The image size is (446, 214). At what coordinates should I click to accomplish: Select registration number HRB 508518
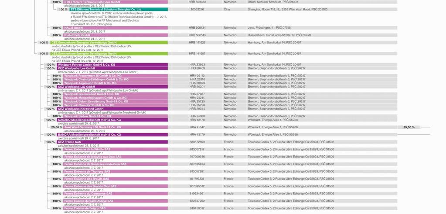(197, 35)
